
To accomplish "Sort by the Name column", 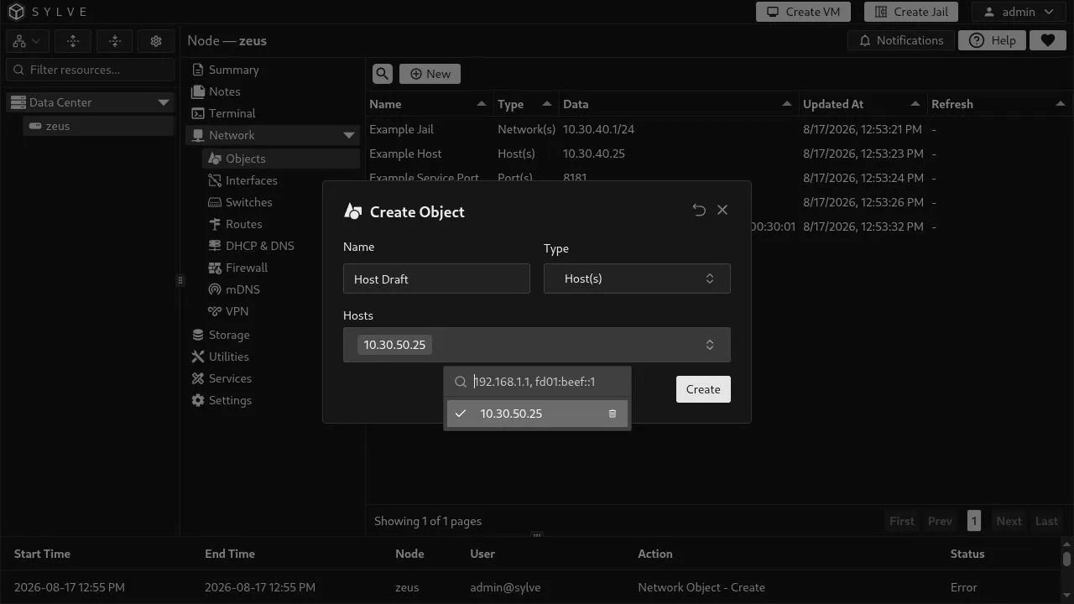I will coord(429,104).
